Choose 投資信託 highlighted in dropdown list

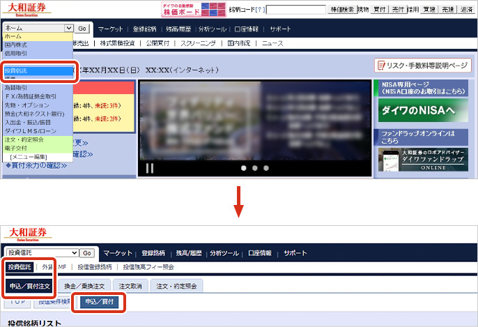(x=38, y=71)
